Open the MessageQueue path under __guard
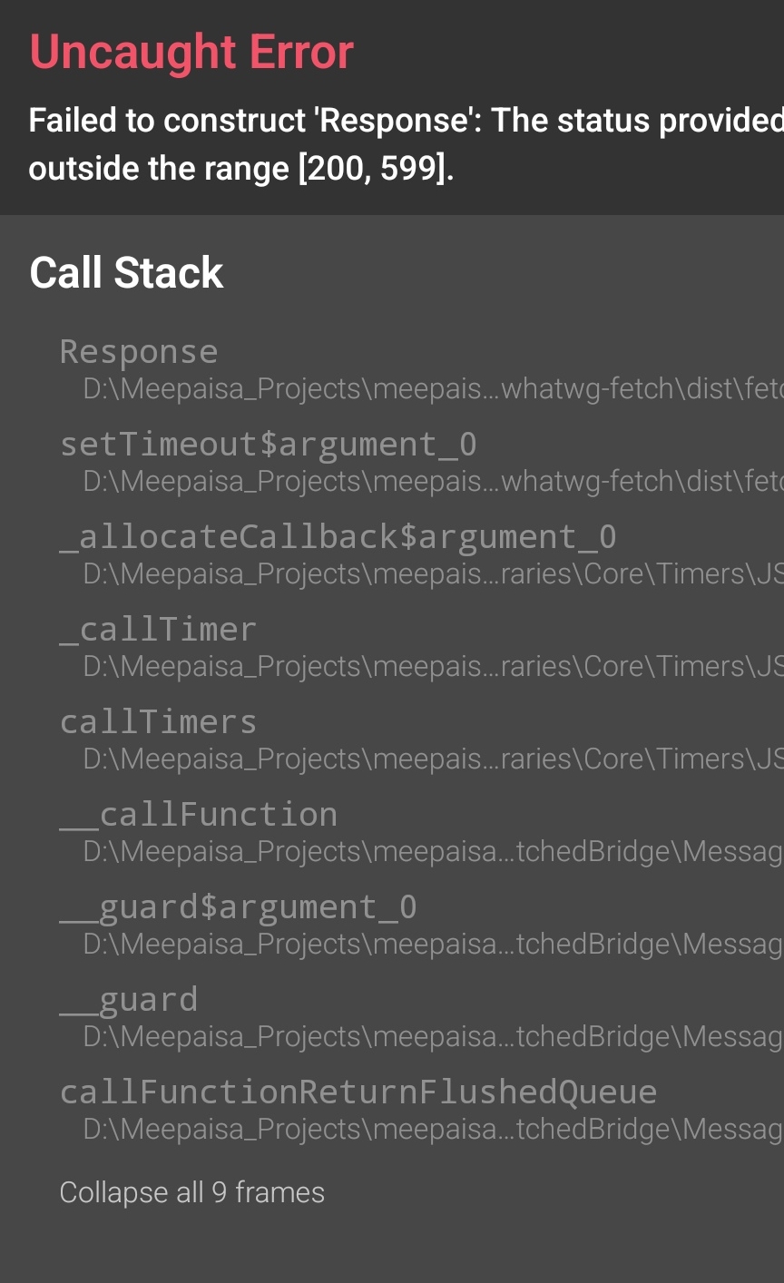Image resolution: width=784 pixels, height=1283 pixels. [x=434, y=1037]
